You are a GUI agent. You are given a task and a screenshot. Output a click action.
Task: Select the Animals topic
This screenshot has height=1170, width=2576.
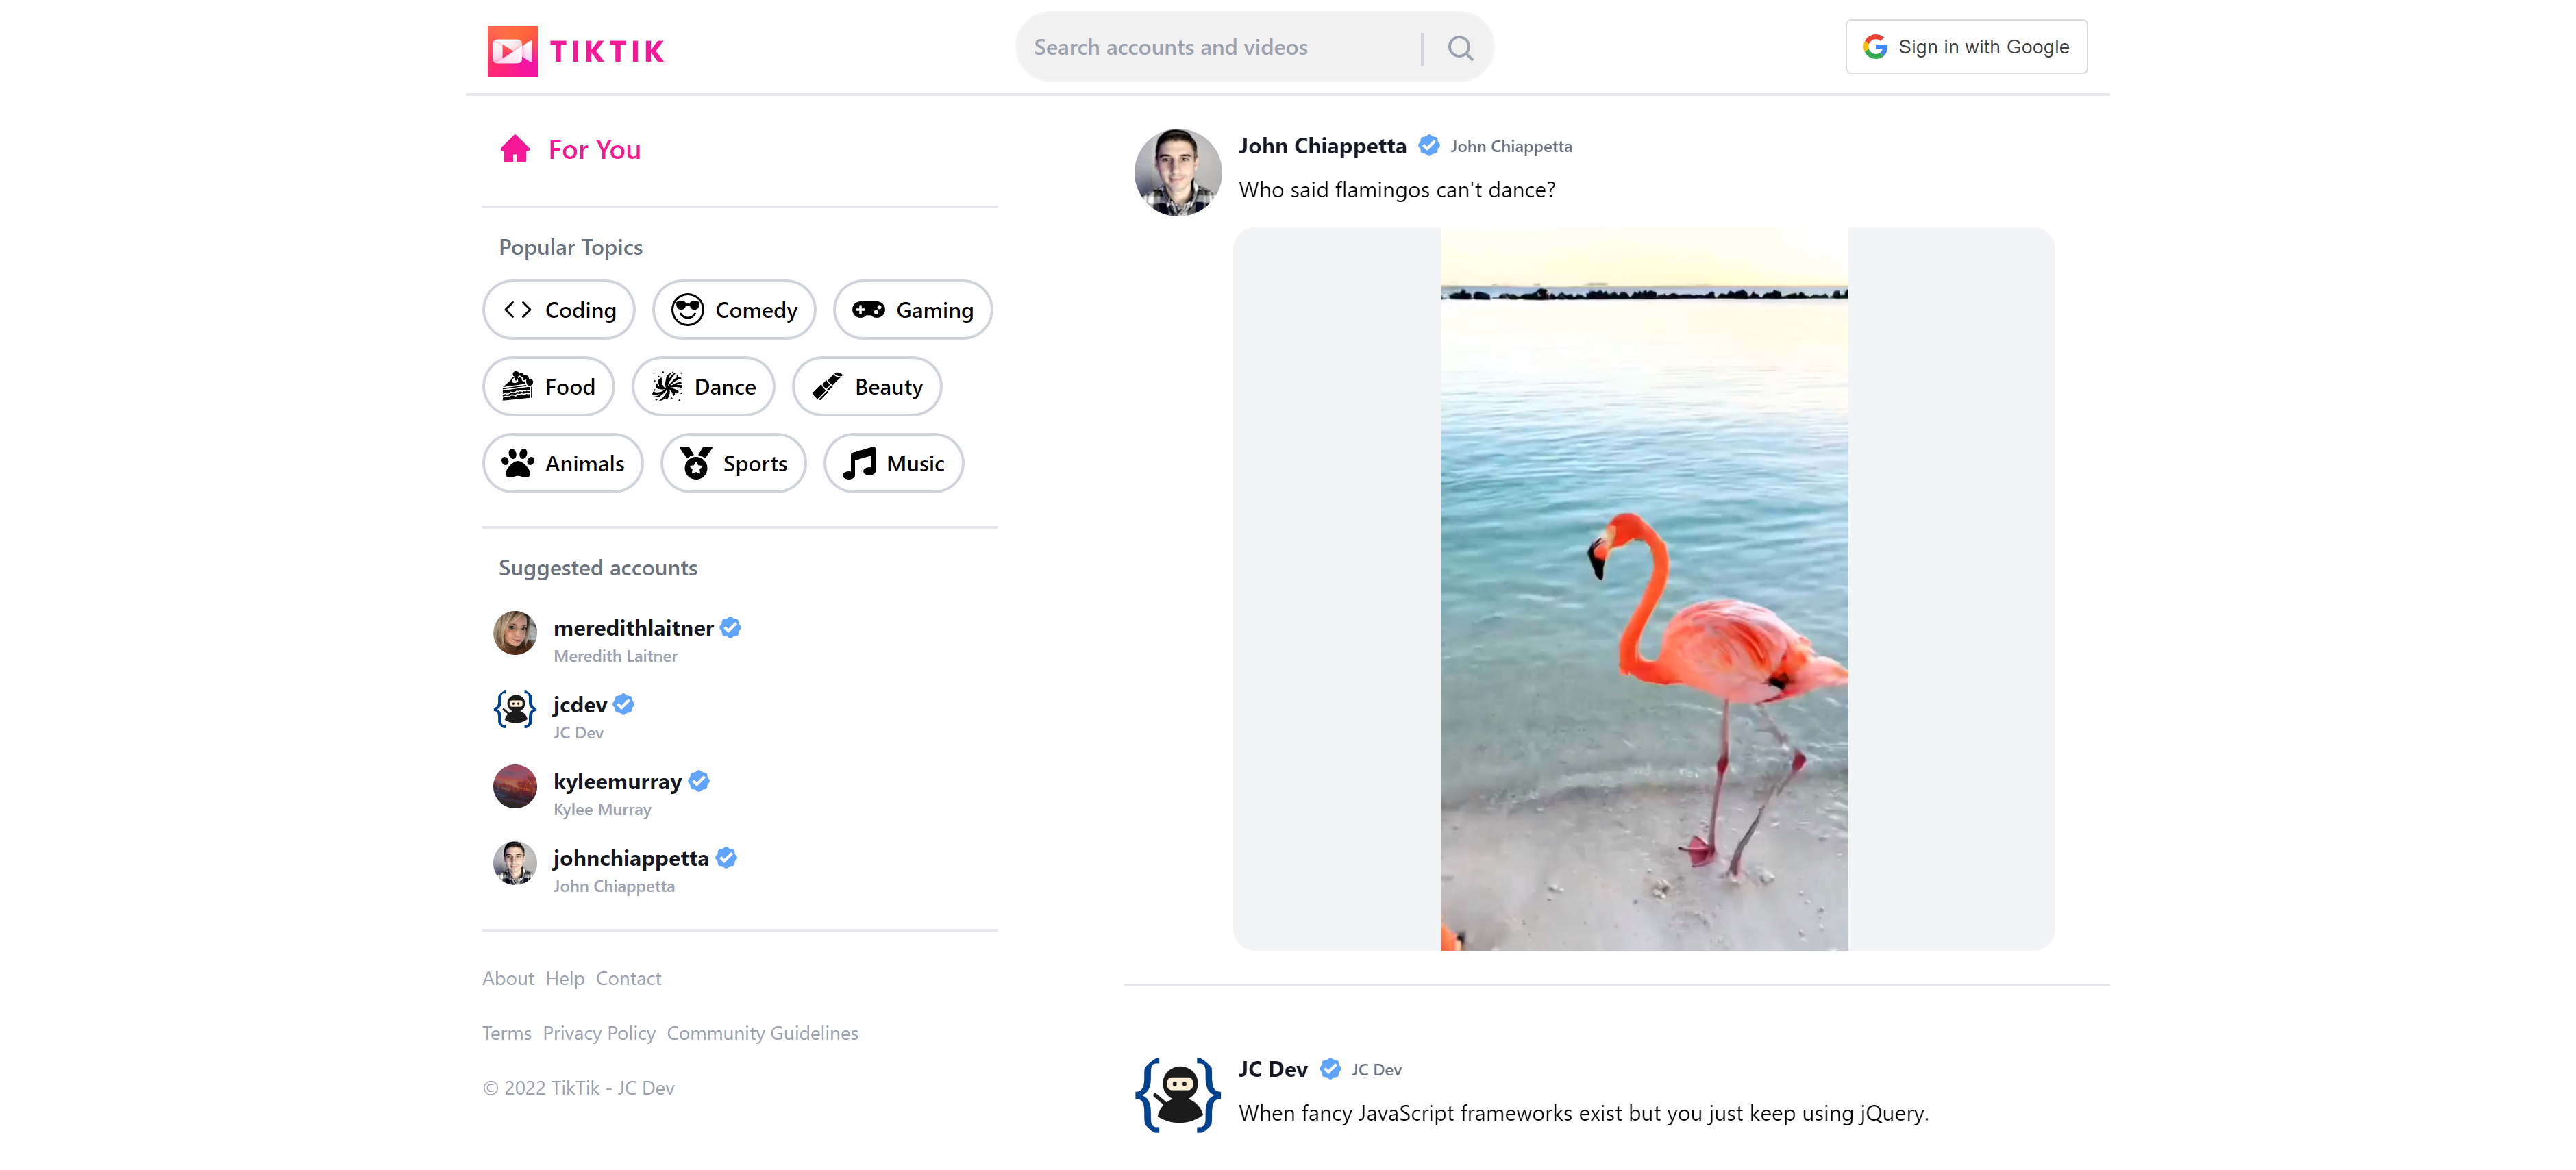click(563, 463)
